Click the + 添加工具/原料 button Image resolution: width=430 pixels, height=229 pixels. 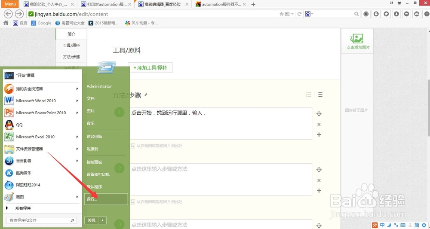pos(150,67)
